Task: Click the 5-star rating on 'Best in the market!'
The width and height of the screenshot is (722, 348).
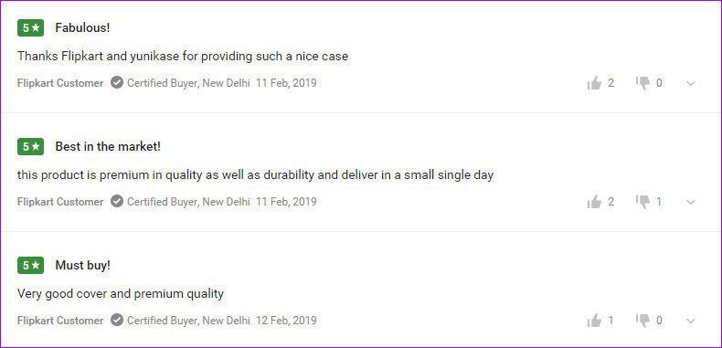Action: (x=30, y=147)
